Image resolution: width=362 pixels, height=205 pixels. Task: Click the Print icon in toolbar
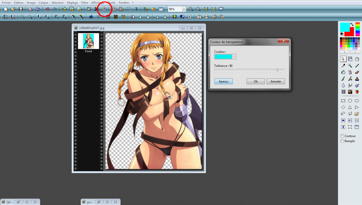pyautogui.click(x=30, y=9)
